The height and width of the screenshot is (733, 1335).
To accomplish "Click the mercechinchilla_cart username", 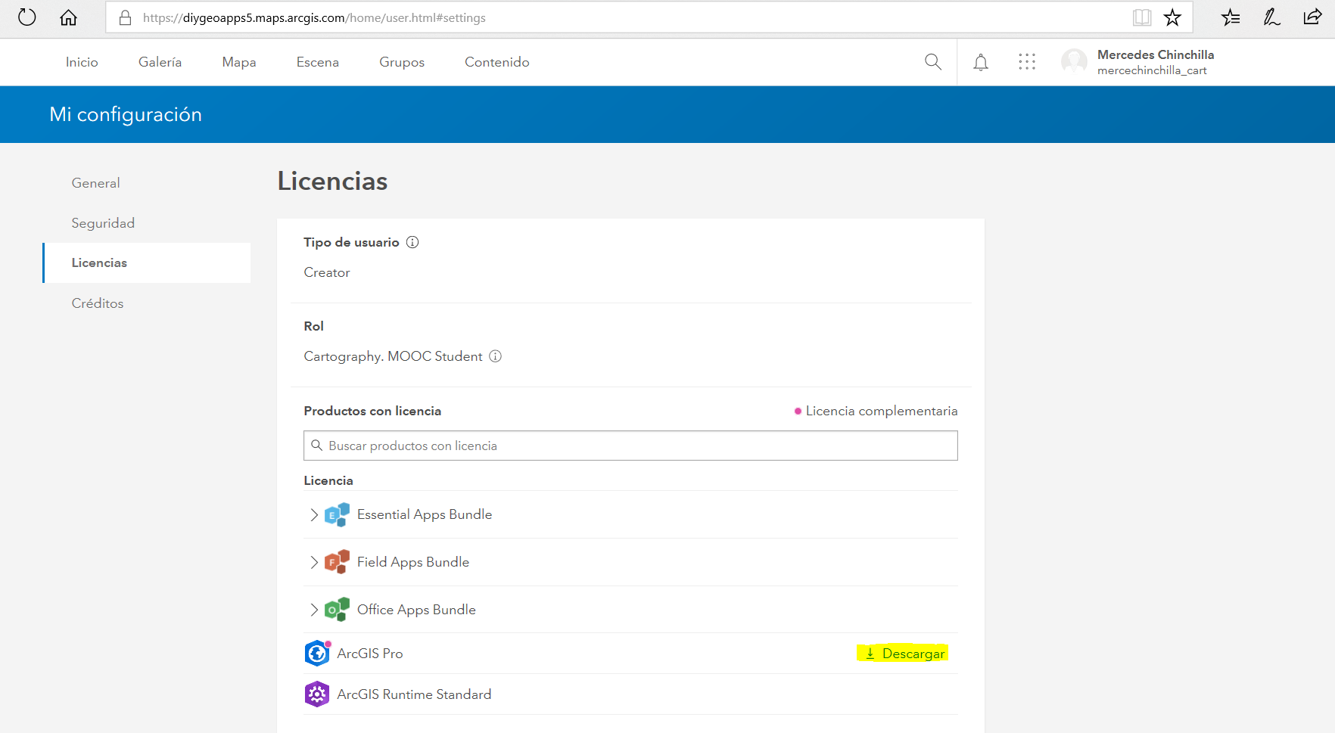I will click(x=1152, y=70).
